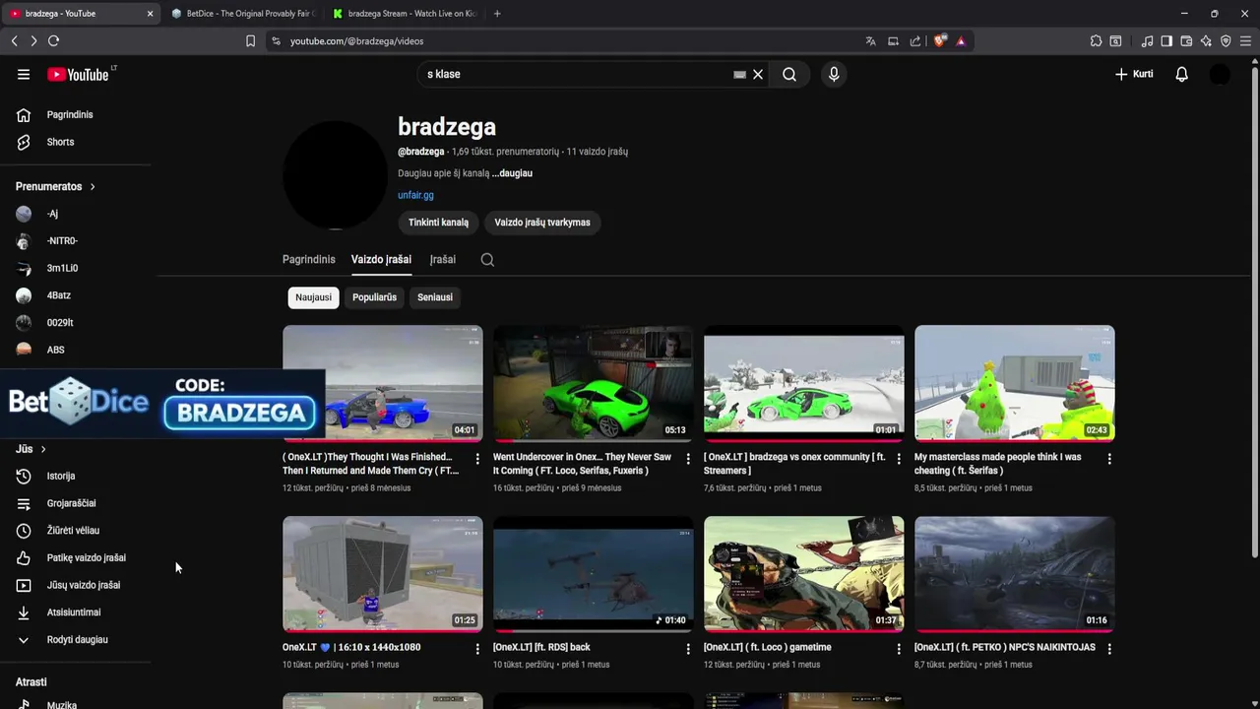
Task: Switch to the bradzega Stream Kick tab
Action: (x=406, y=14)
